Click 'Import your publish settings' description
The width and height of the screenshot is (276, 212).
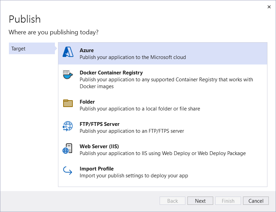[134, 176]
